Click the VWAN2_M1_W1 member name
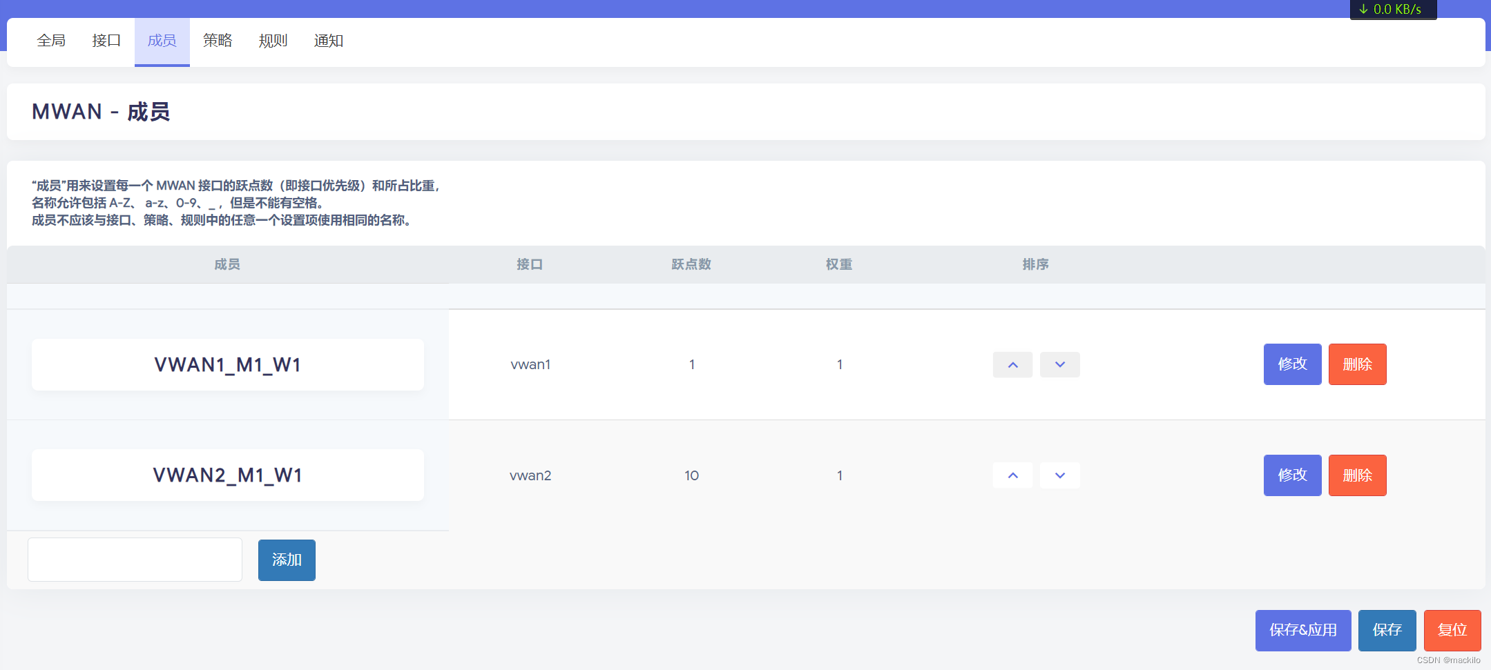 (x=228, y=475)
